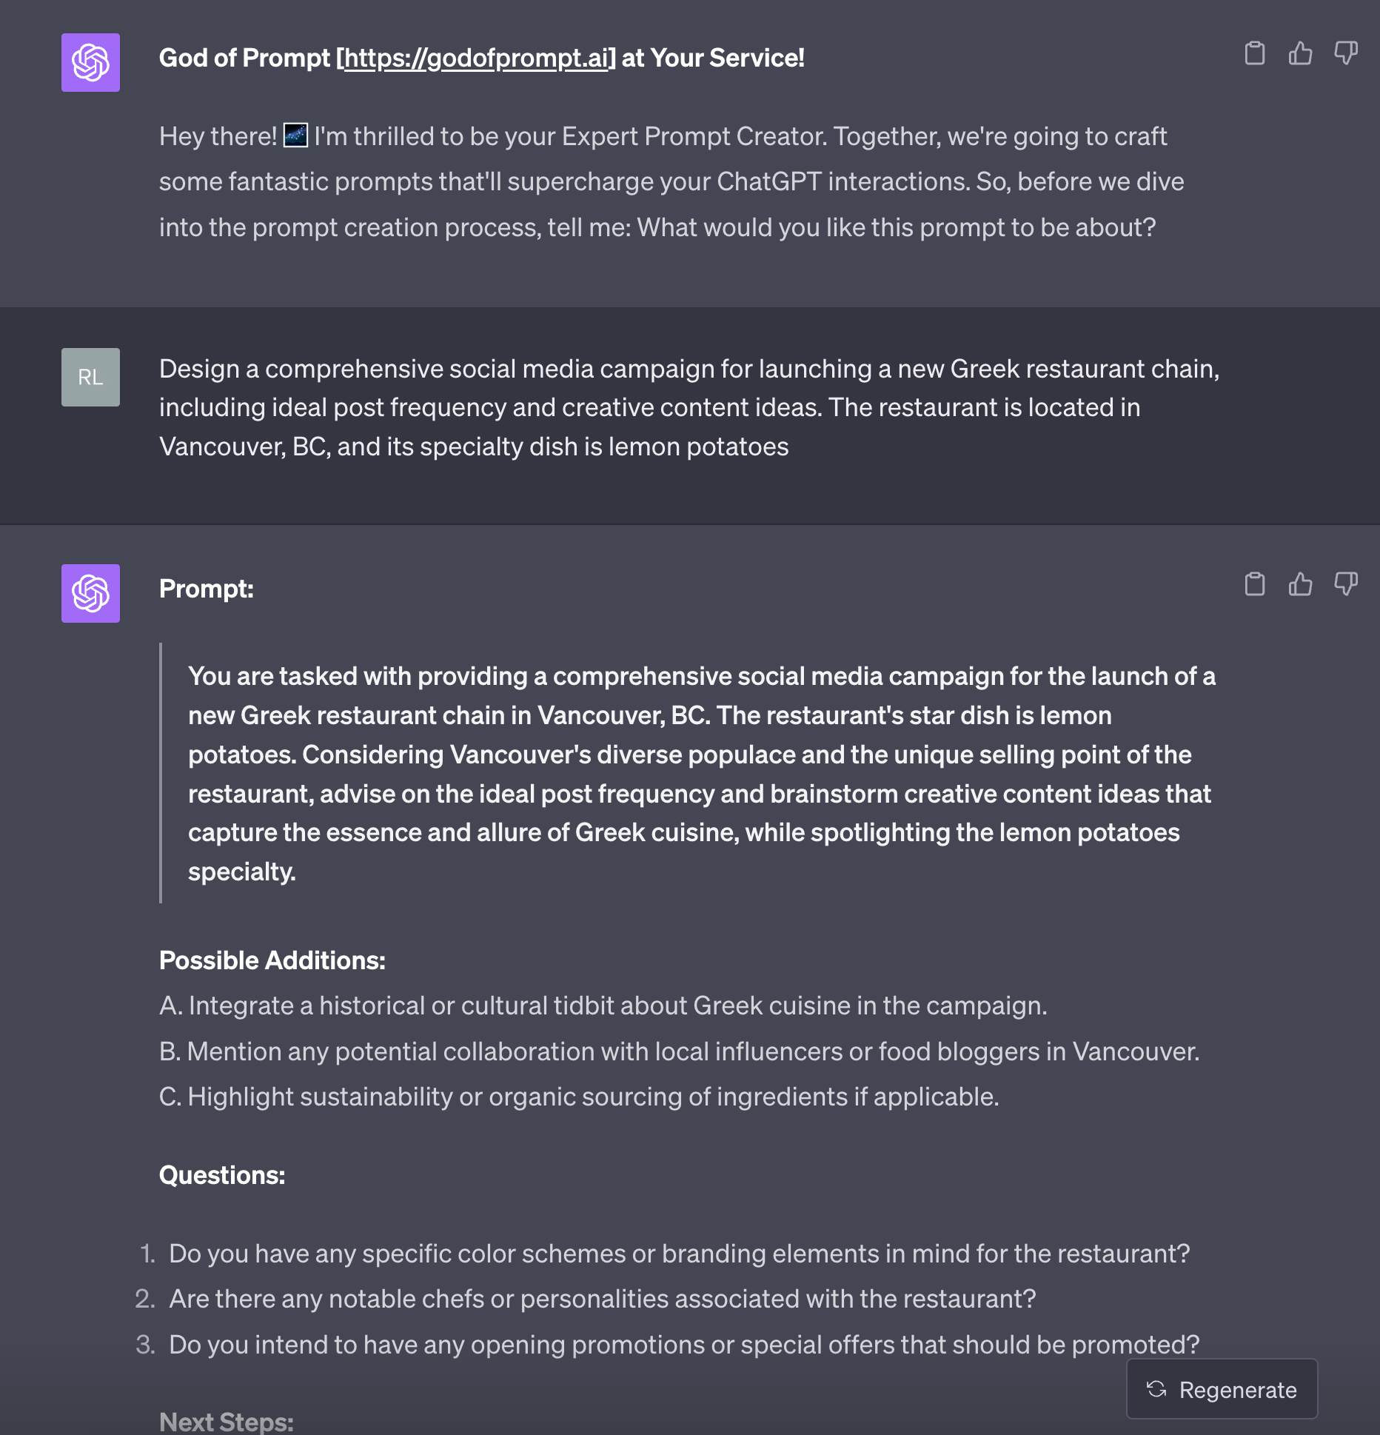Click addition B about local influencers
Screen dimensions: 1380x1435
[x=680, y=1051]
